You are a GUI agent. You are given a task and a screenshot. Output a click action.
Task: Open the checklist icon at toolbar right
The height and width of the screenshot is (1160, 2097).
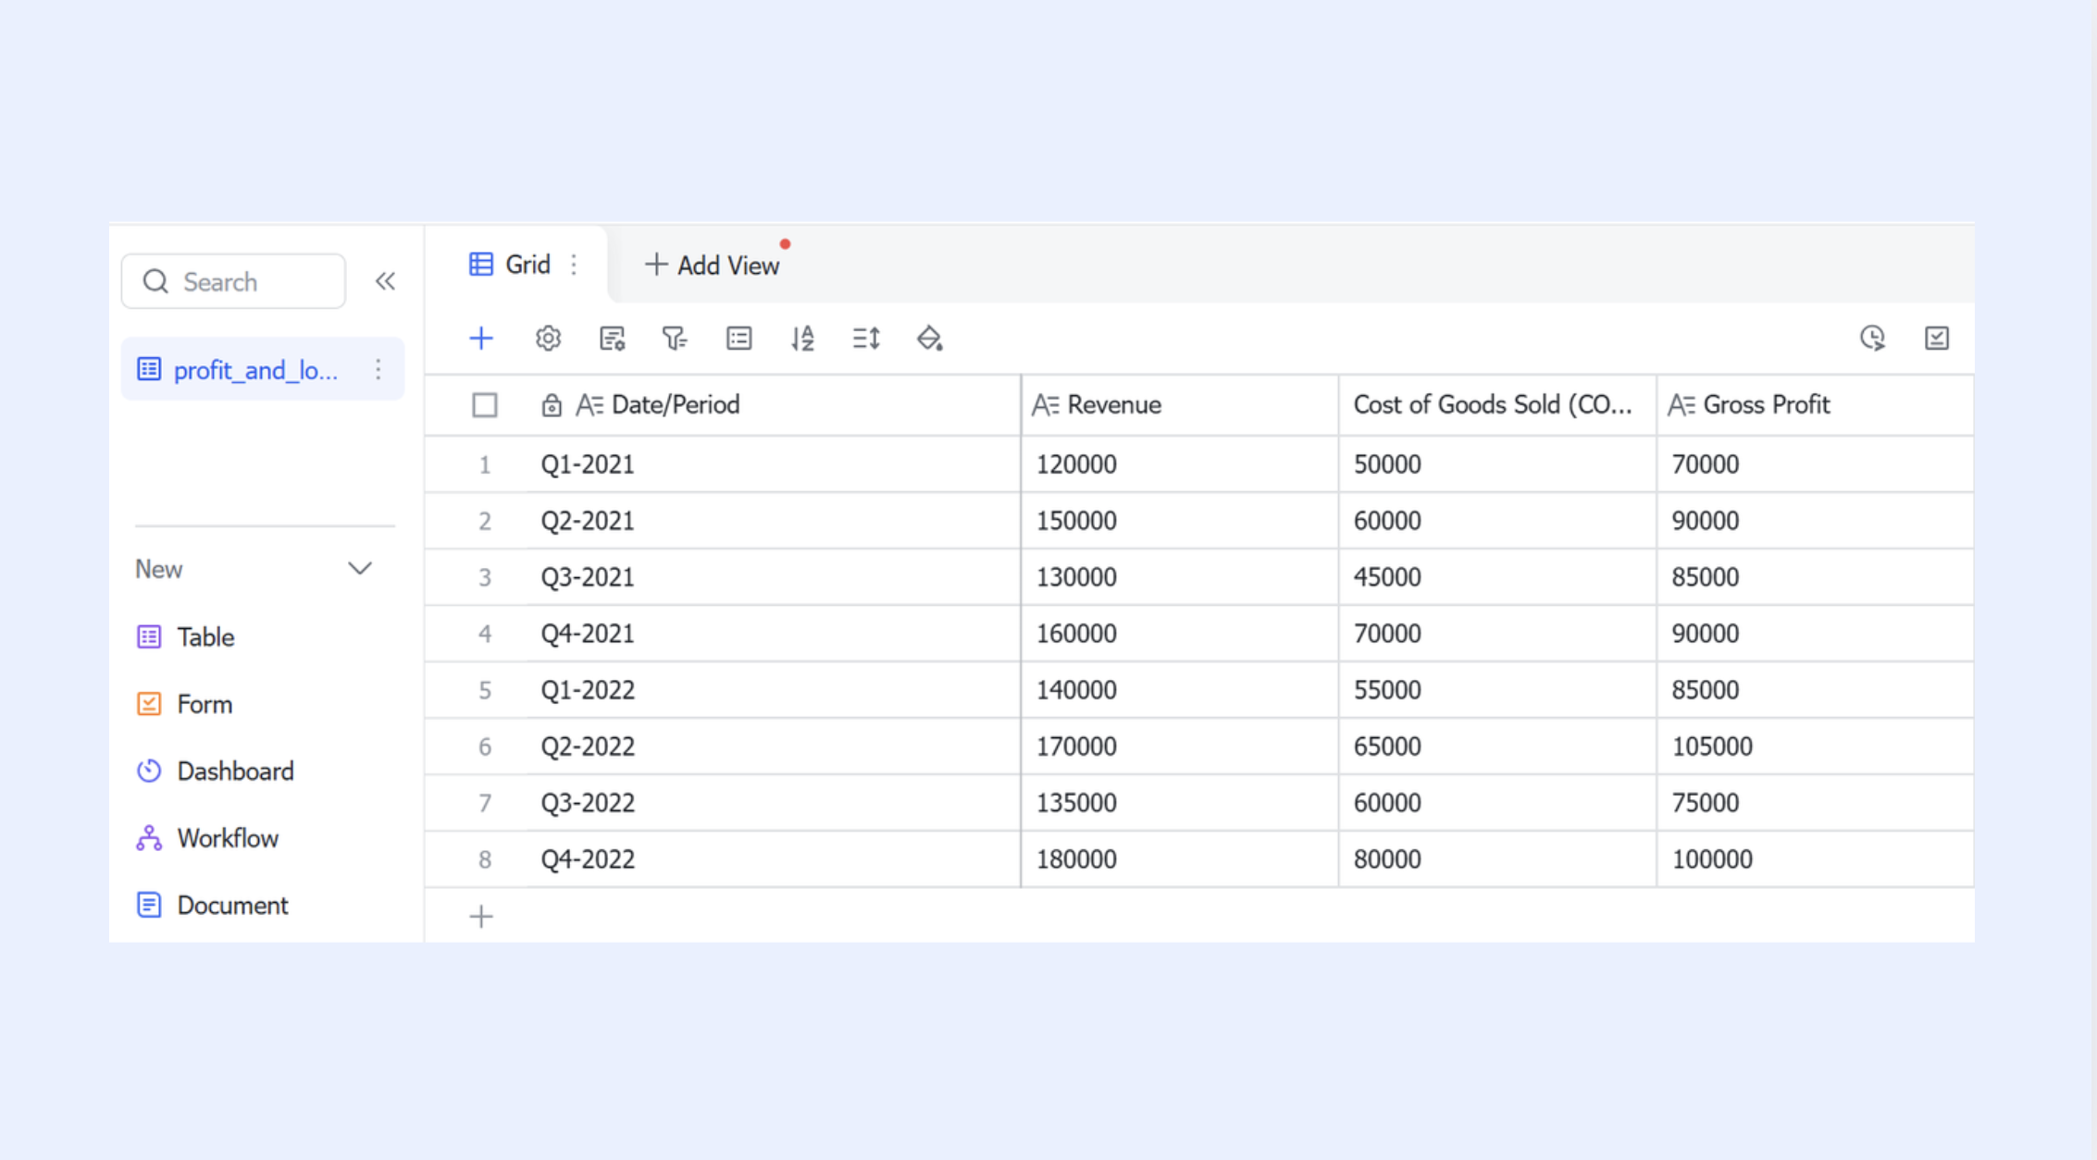tap(1937, 339)
